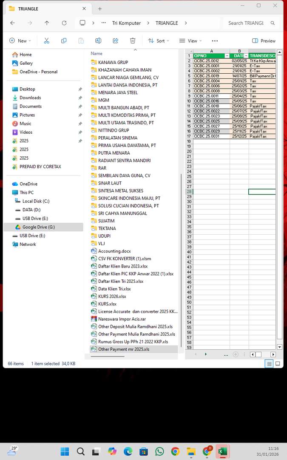Click taskbar clock showing 11:16

[267, 451]
